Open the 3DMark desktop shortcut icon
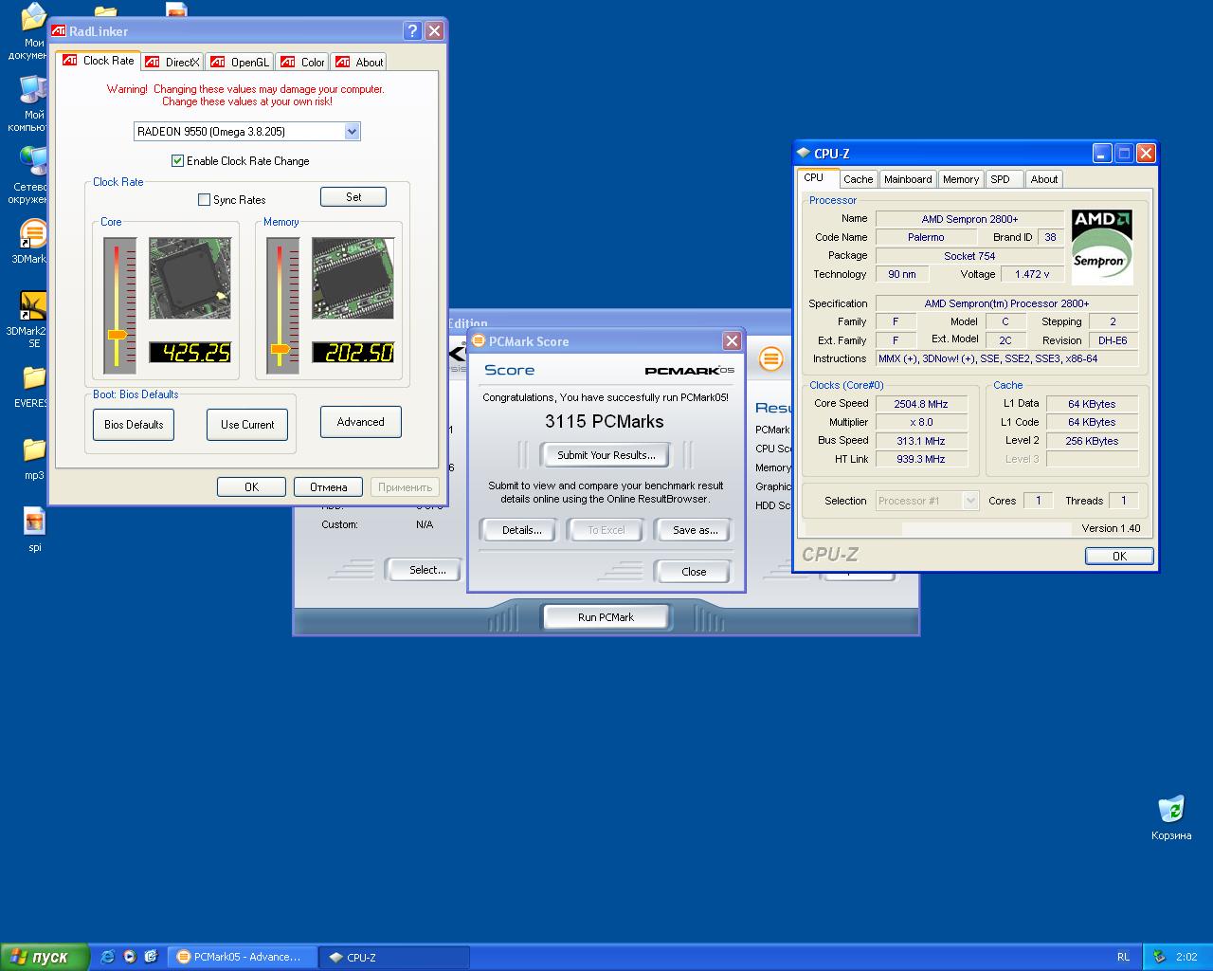 [x=33, y=233]
